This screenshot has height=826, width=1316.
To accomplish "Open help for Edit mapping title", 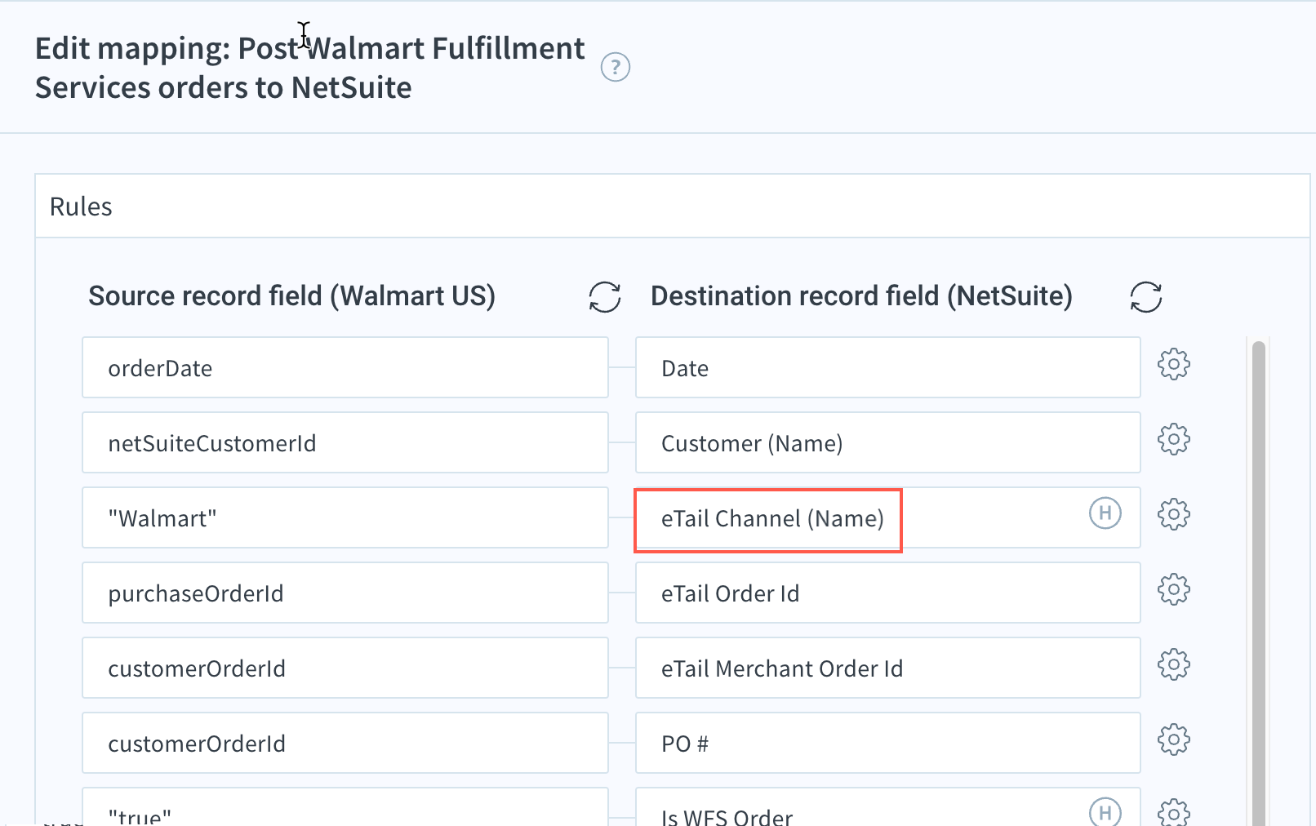I will (615, 67).
